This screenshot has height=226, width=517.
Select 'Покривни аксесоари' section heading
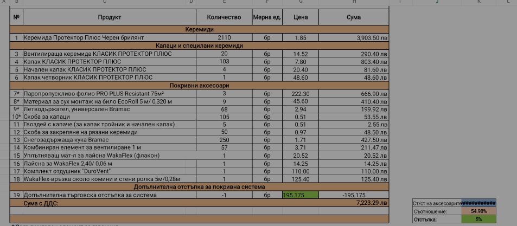200,86
